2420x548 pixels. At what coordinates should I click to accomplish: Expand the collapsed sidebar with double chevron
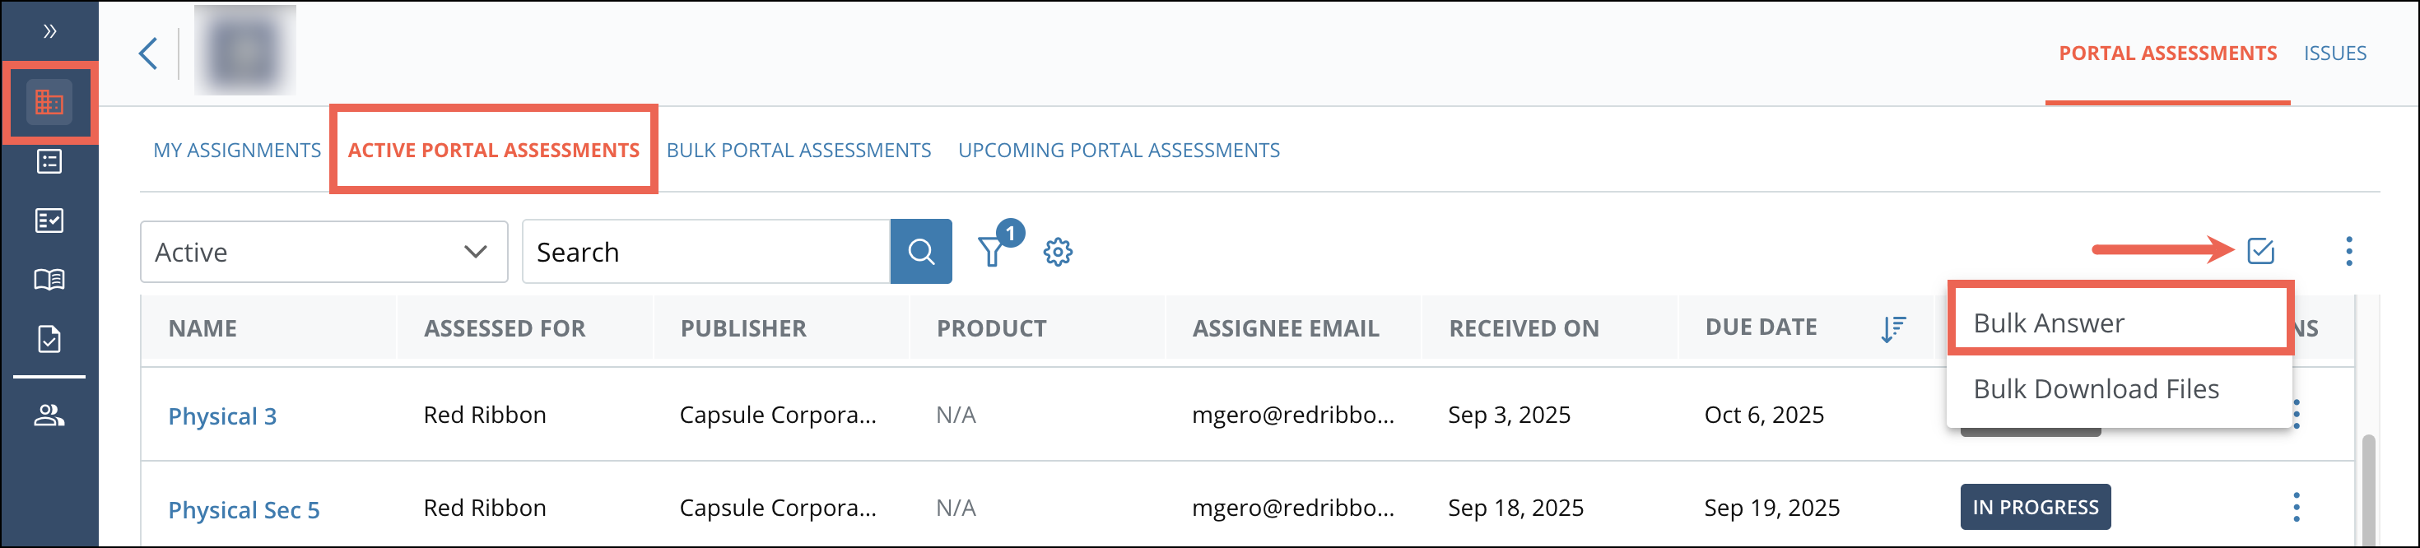click(49, 31)
